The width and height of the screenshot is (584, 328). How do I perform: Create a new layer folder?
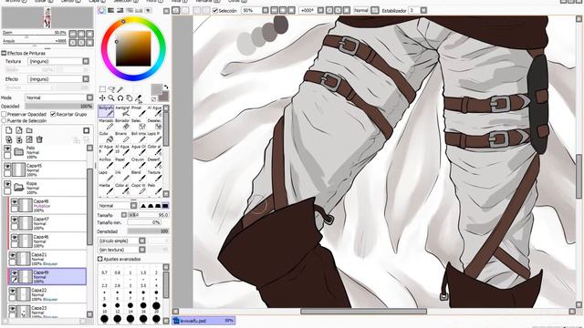point(29,130)
